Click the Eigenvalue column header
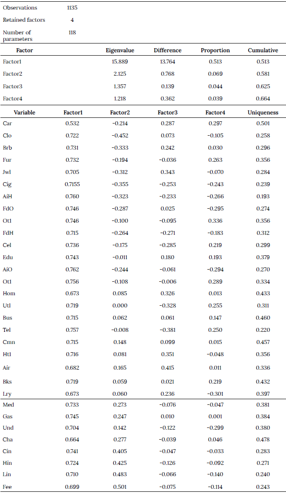 [x=120, y=50]
